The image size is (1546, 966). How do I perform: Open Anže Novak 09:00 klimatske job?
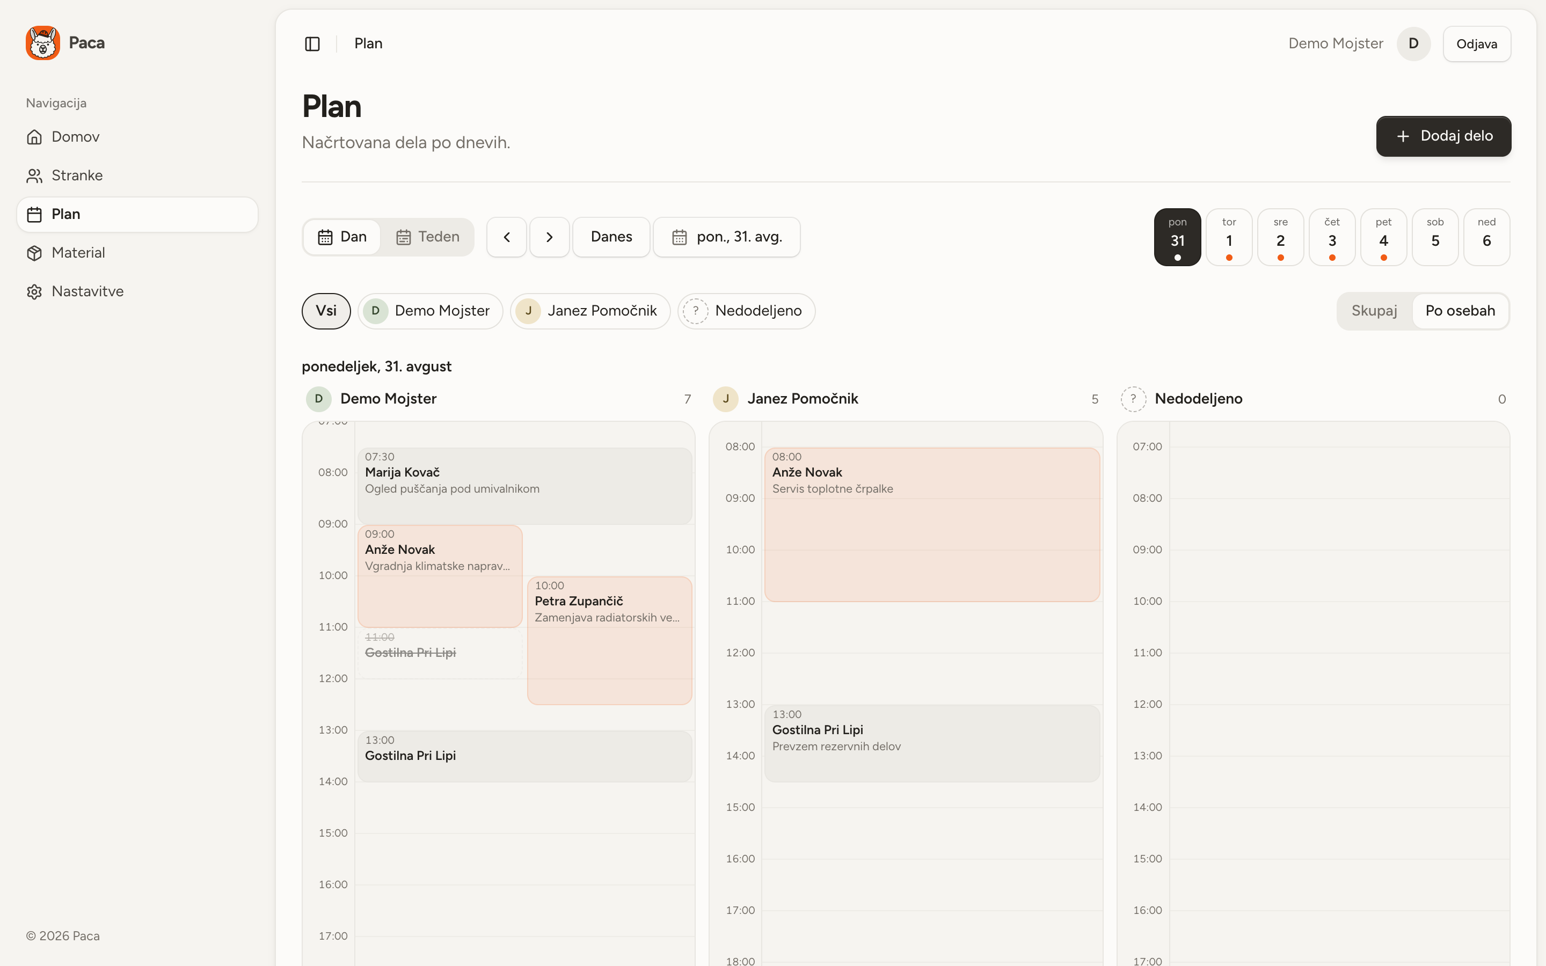[x=440, y=576]
